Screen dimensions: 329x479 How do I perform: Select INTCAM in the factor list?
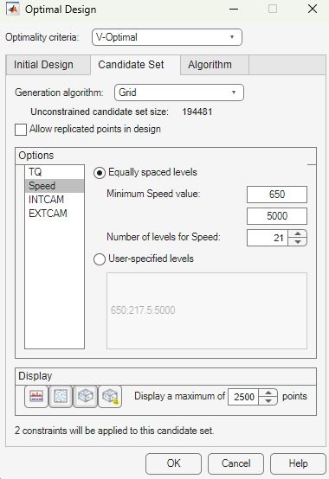pyautogui.click(x=55, y=200)
